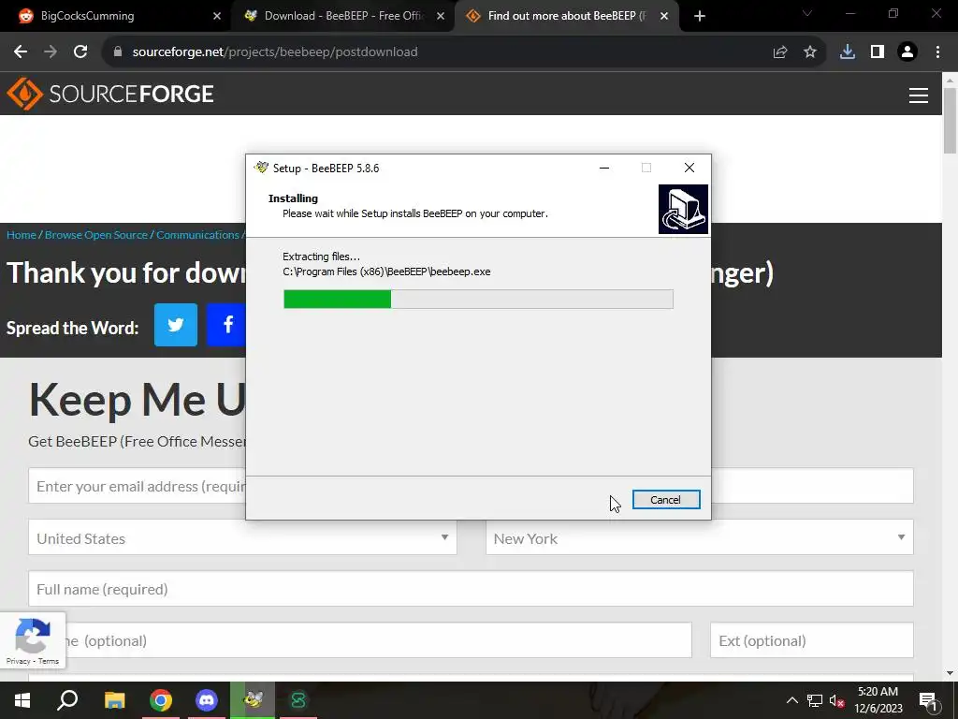Open SourceForge hamburger menu
958x719 pixels.
pyautogui.click(x=919, y=95)
